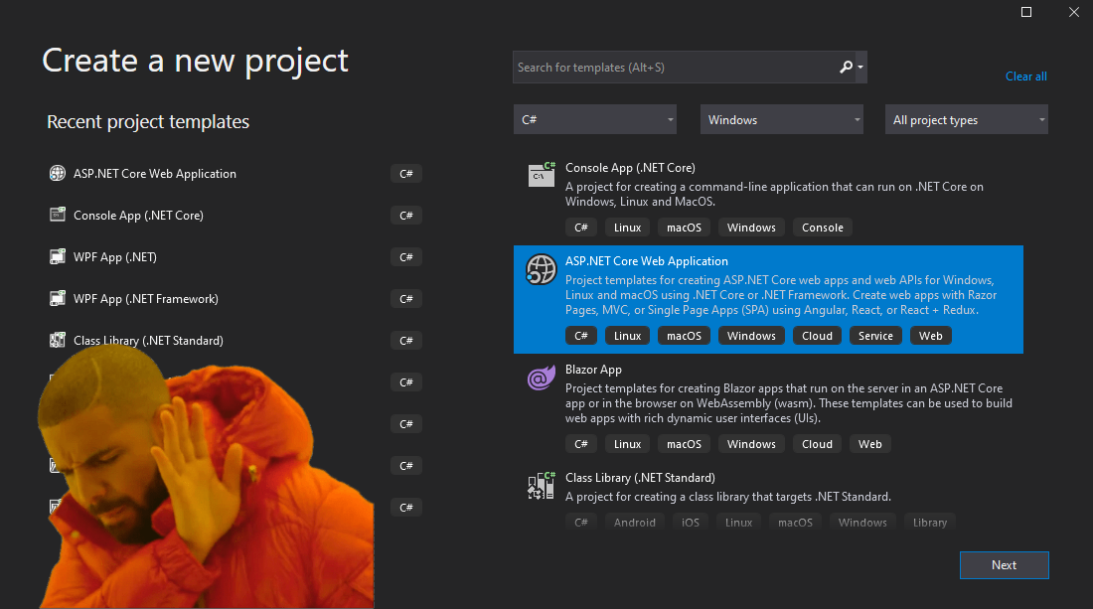
Task: Click the Next button
Action: pyautogui.click(x=1004, y=565)
